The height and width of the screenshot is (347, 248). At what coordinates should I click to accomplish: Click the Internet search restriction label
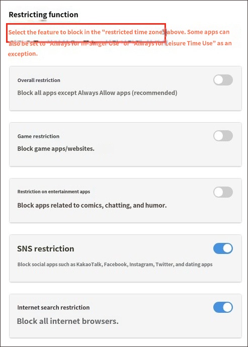click(53, 307)
